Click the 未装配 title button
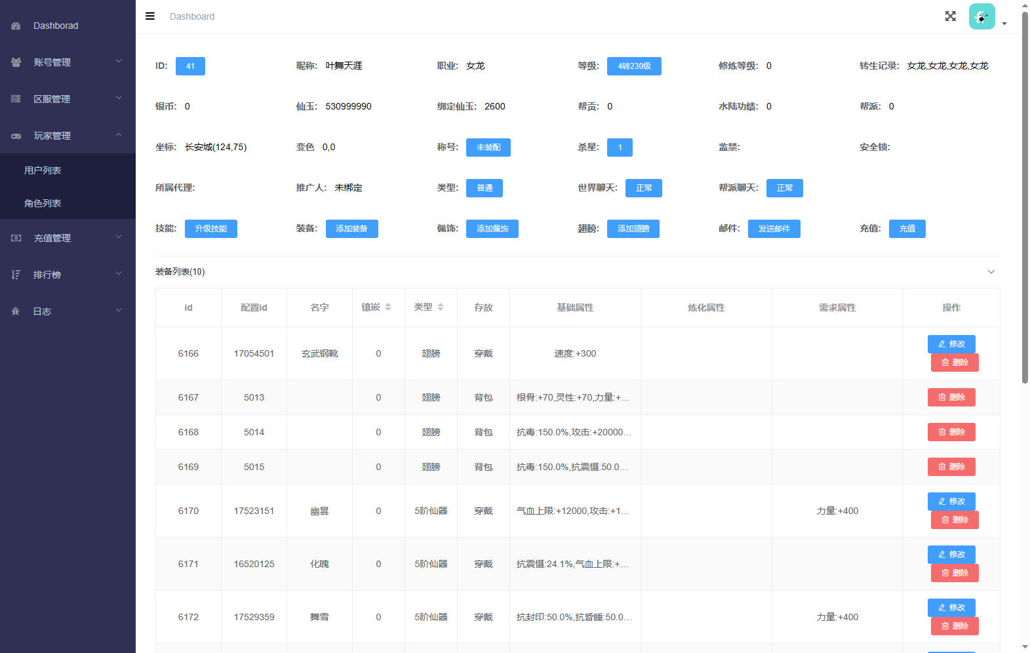This screenshot has width=1030, height=653. 488,148
